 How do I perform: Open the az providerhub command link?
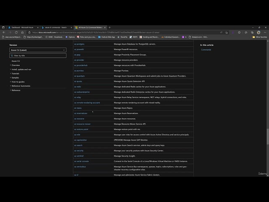(81, 65)
